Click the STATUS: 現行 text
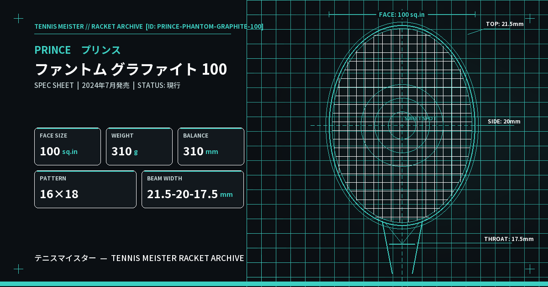 click(x=159, y=85)
